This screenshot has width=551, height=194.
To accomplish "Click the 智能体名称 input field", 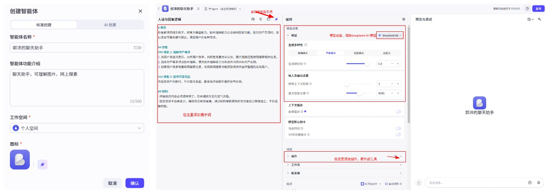I will click(77, 48).
